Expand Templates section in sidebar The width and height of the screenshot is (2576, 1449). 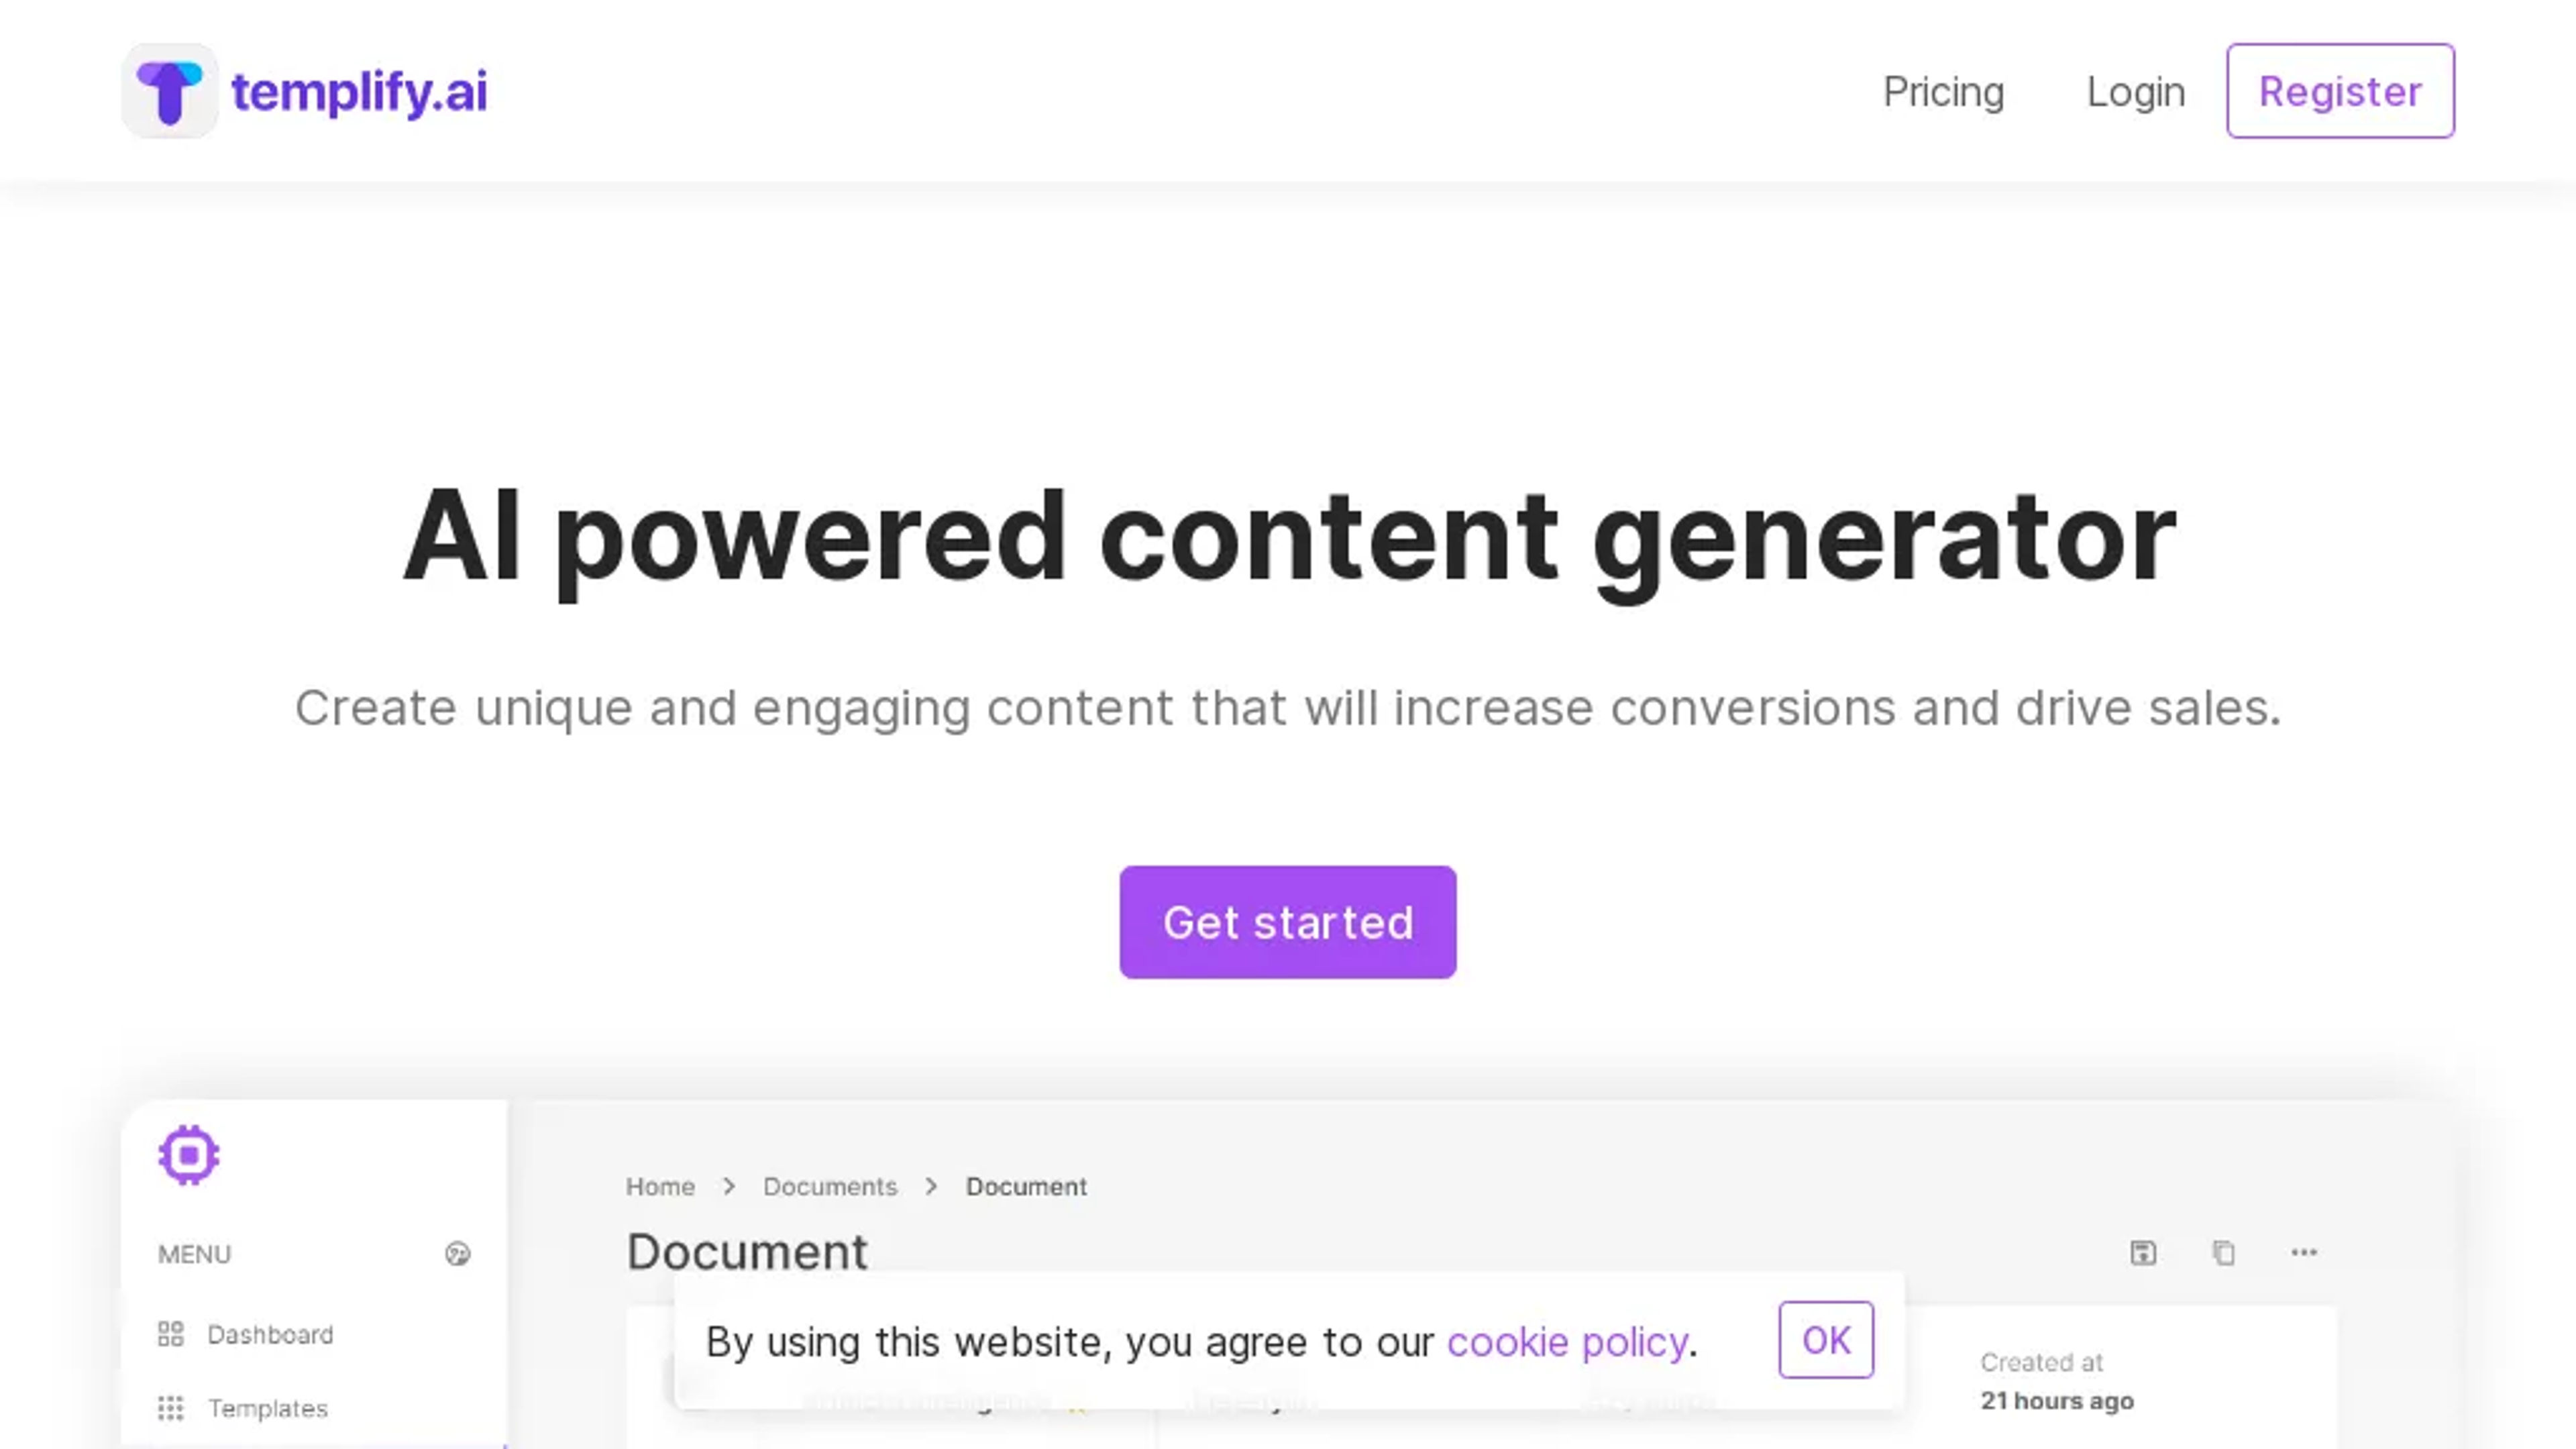click(x=266, y=1408)
